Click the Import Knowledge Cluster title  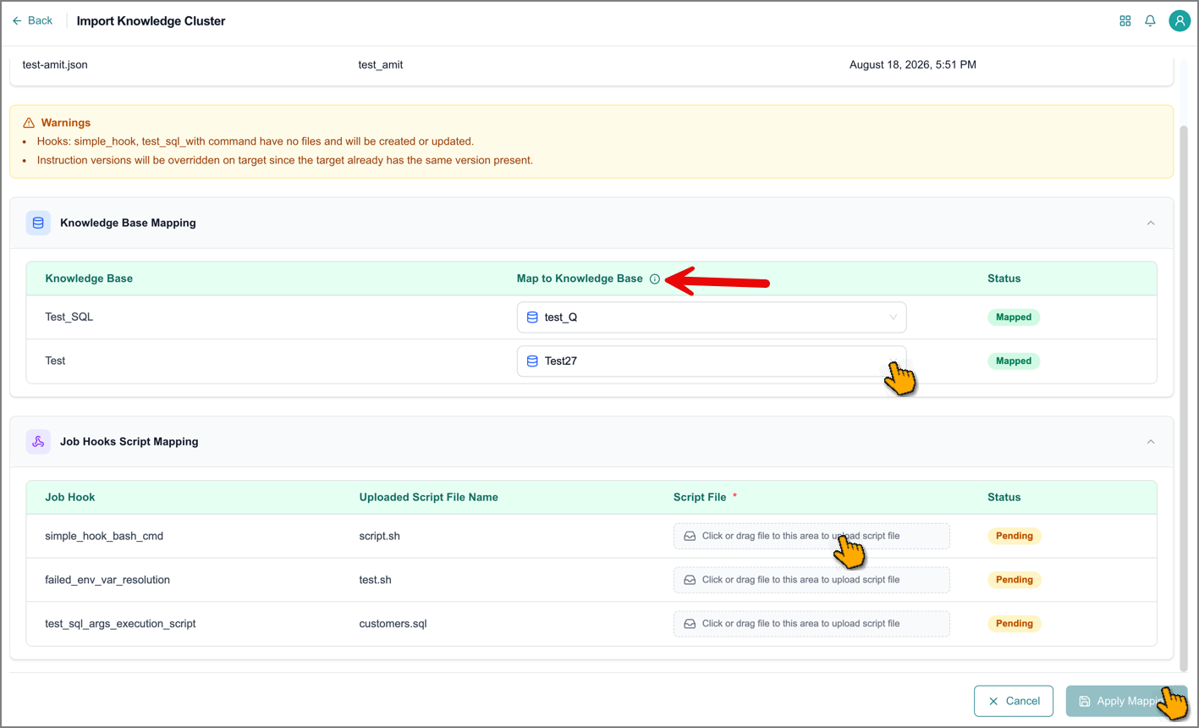(151, 21)
